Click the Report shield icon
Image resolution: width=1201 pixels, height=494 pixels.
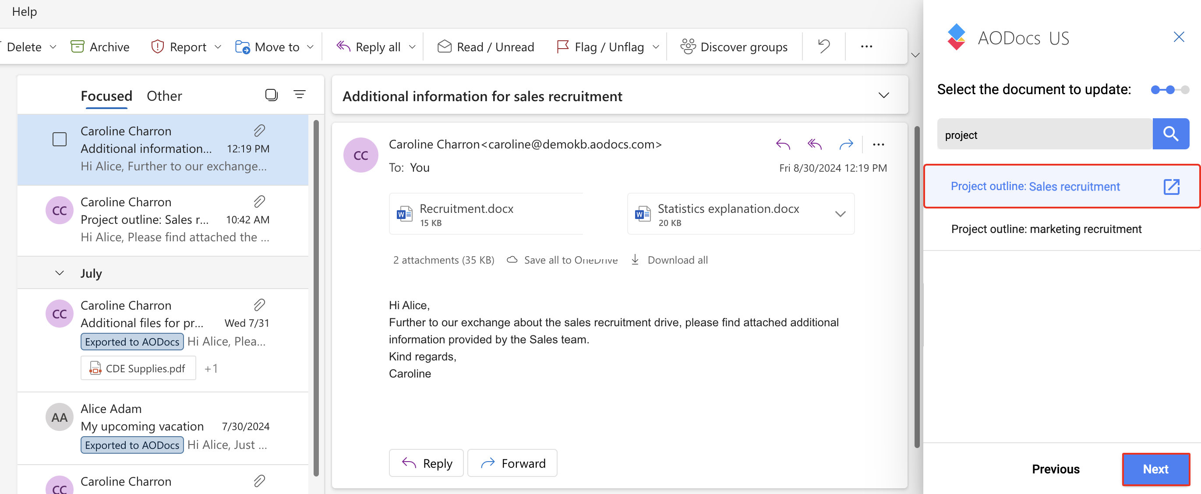[x=157, y=46]
